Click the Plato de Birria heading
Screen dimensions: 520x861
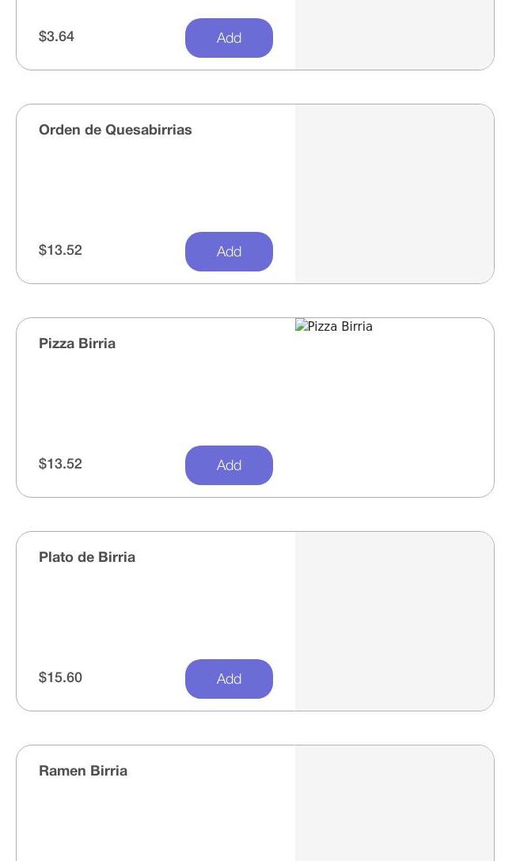coord(87,557)
